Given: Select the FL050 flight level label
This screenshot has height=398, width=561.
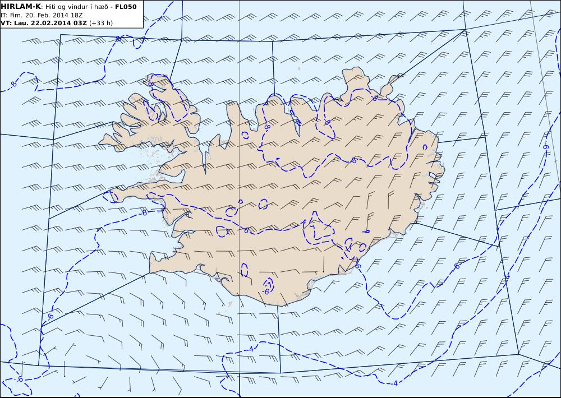Looking at the screenshot, I should pos(126,7).
